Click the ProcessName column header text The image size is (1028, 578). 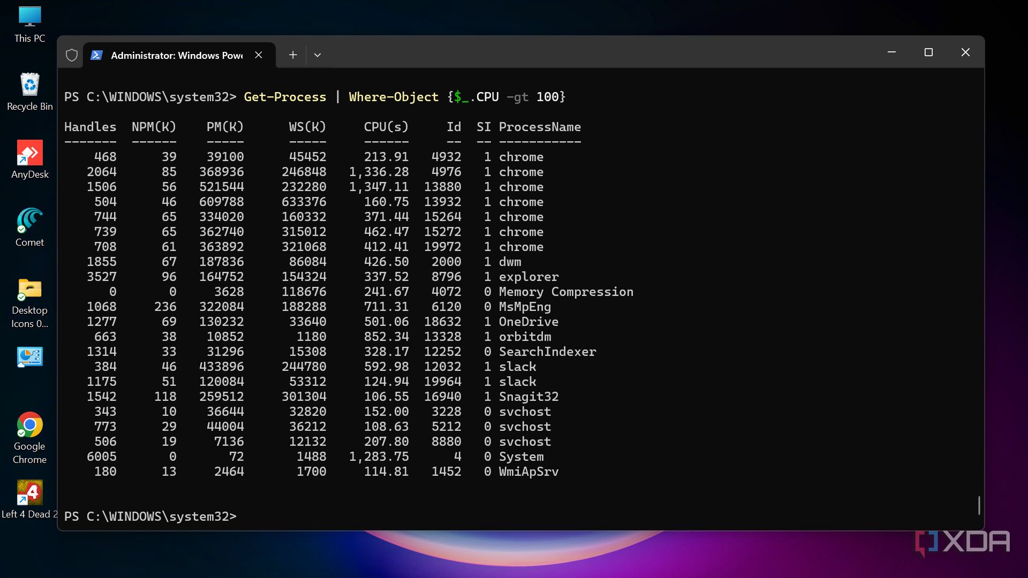pos(540,127)
